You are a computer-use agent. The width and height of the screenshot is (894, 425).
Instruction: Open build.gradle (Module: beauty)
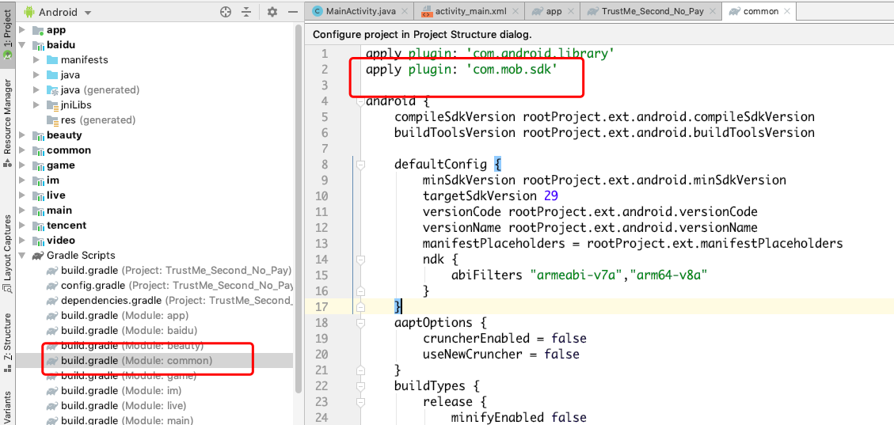click(x=132, y=346)
